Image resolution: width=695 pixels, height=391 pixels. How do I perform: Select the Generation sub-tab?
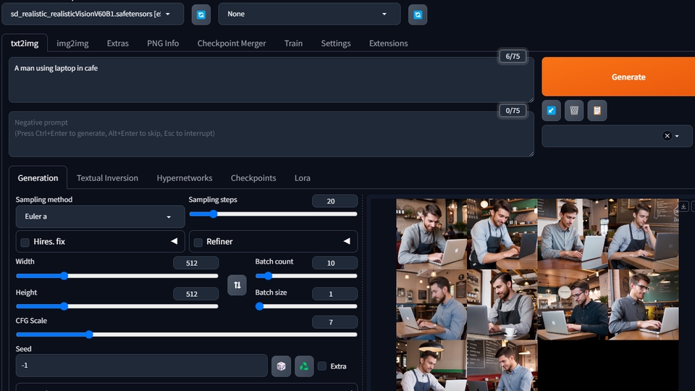pyautogui.click(x=38, y=178)
